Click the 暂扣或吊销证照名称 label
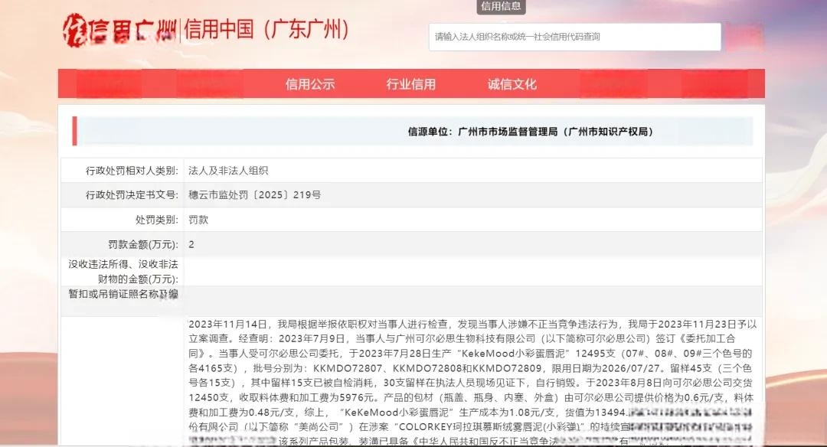This screenshot has width=827, height=447. tap(123, 294)
